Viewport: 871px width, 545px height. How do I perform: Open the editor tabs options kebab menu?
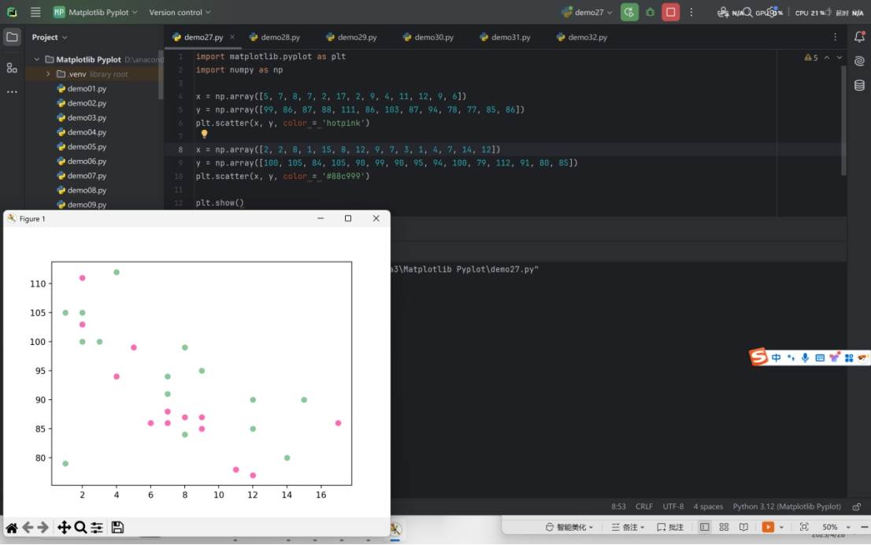click(835, 37)
